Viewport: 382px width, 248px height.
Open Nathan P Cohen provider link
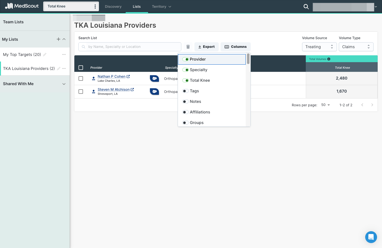(111, 76)
